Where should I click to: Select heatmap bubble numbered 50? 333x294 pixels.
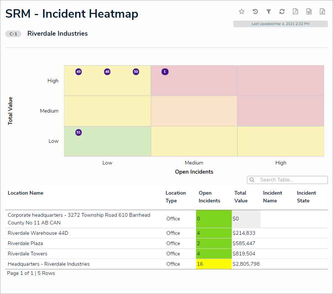tap(136, 72)
